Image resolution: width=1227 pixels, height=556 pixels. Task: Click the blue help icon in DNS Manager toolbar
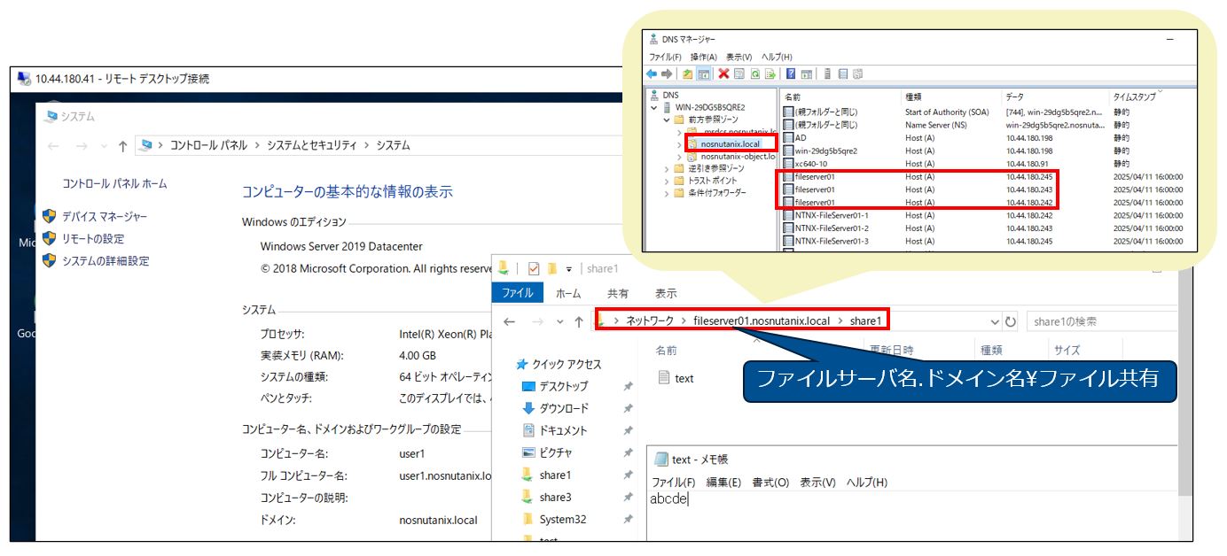[791, 73]
